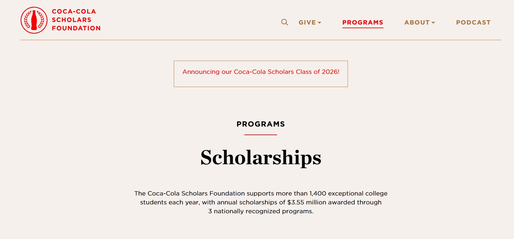Click the Coca-Cola Scholars Foundation logo
Screen dimensions: 514x239
point(60,20)
